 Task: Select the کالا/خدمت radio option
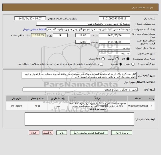[103, 59]
